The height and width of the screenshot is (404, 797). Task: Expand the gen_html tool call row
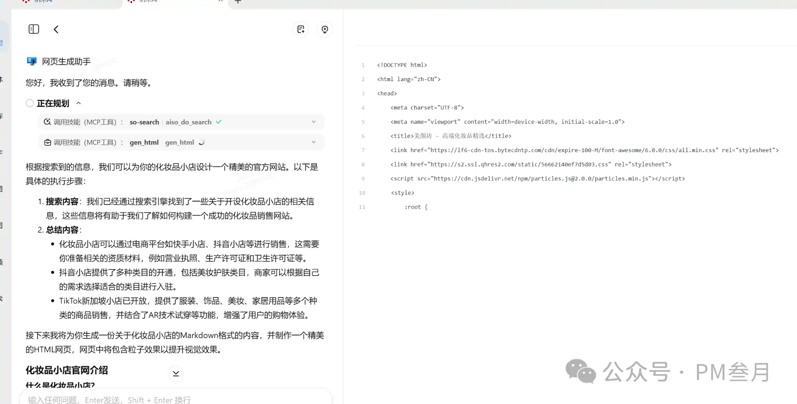(181, 142)
